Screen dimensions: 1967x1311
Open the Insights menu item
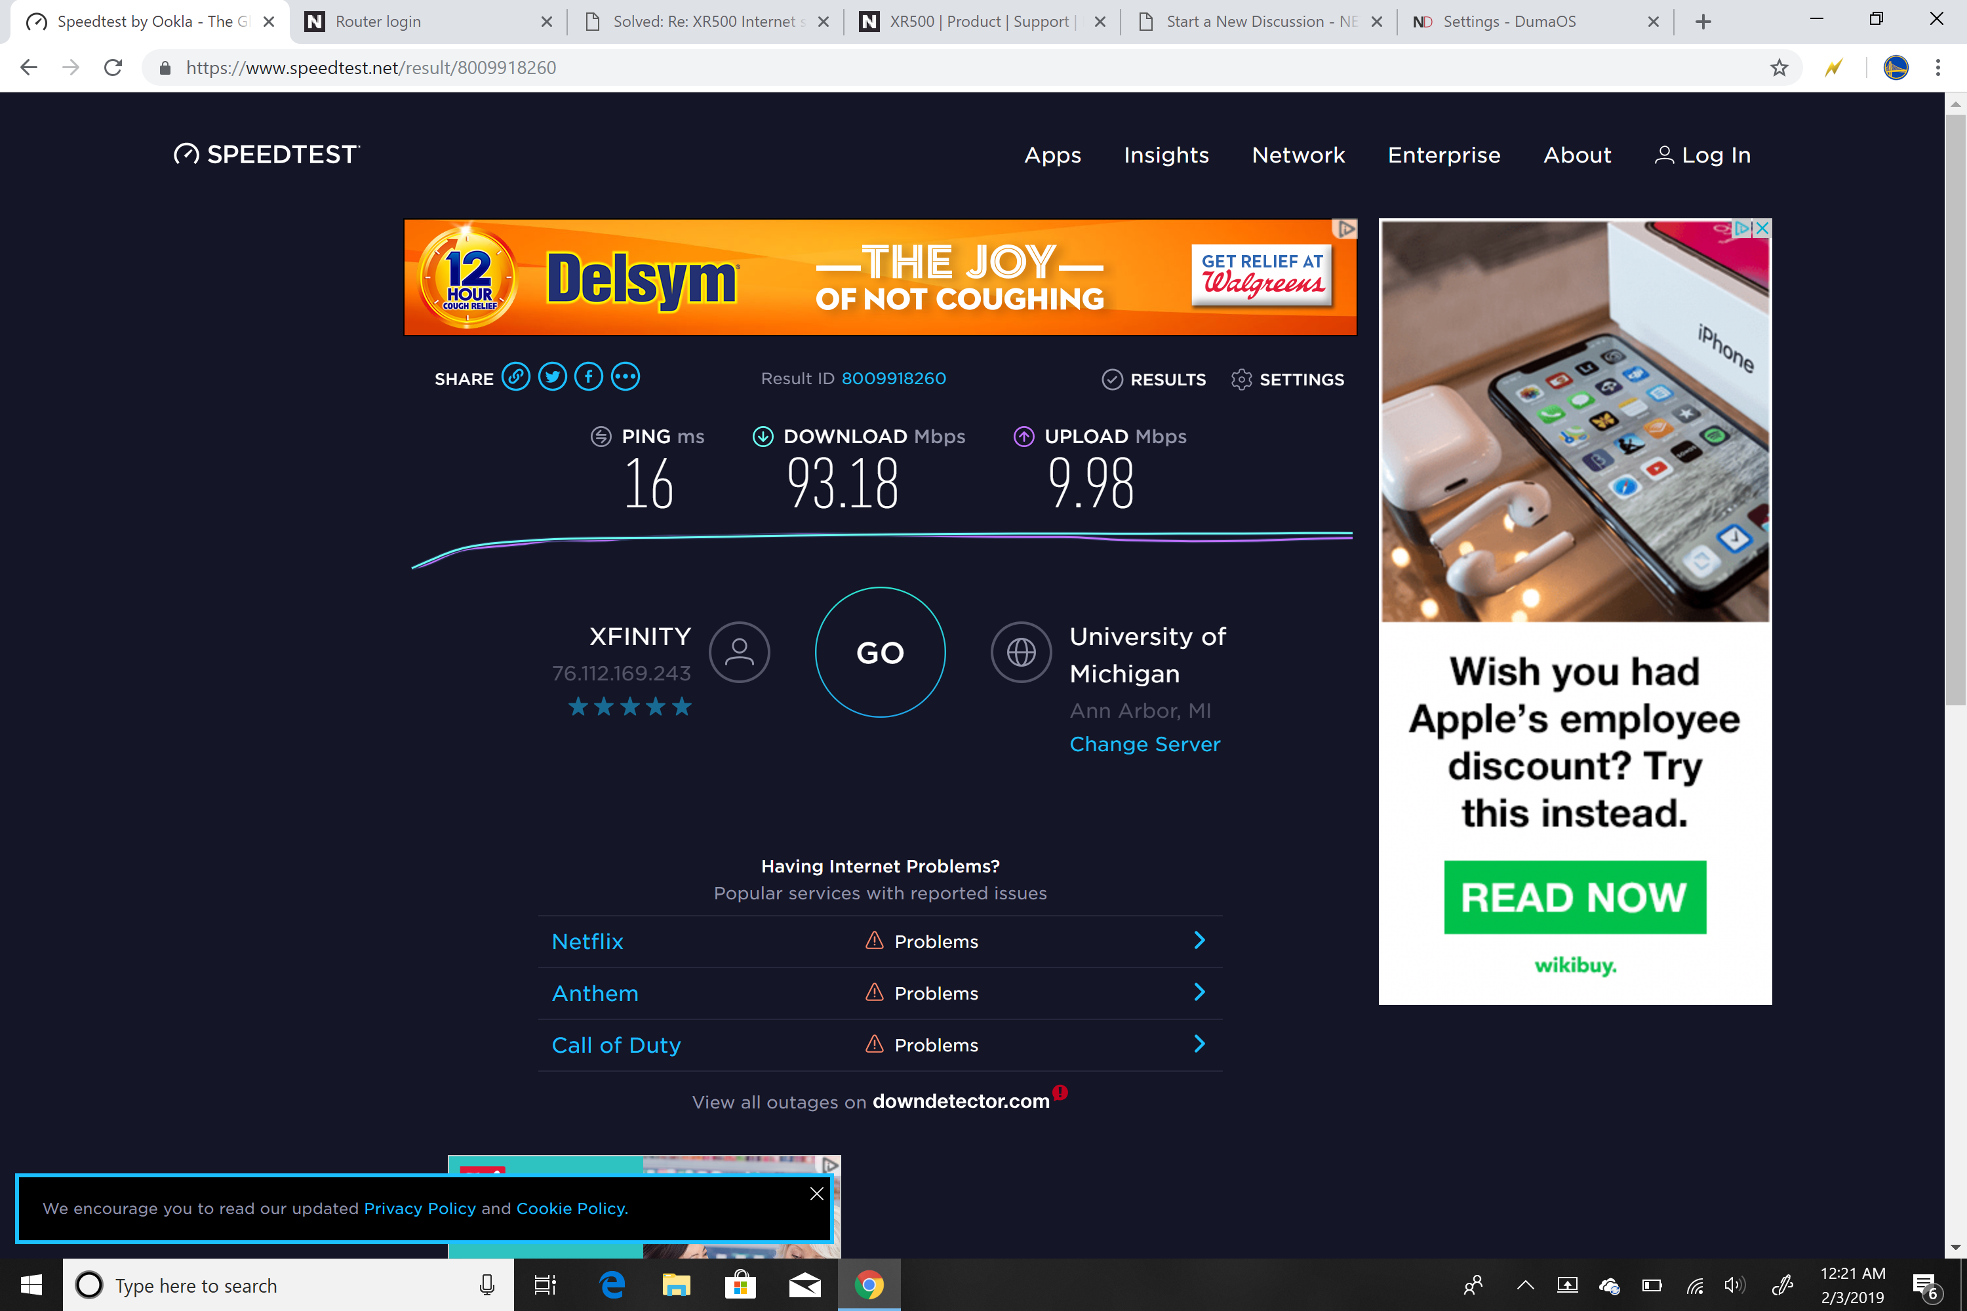[x=1166, y=155]
